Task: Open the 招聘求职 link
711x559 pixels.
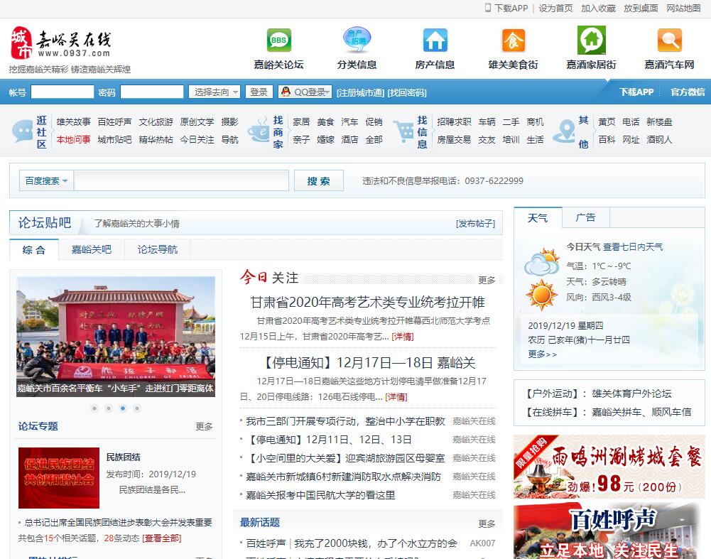Action: 454,122
